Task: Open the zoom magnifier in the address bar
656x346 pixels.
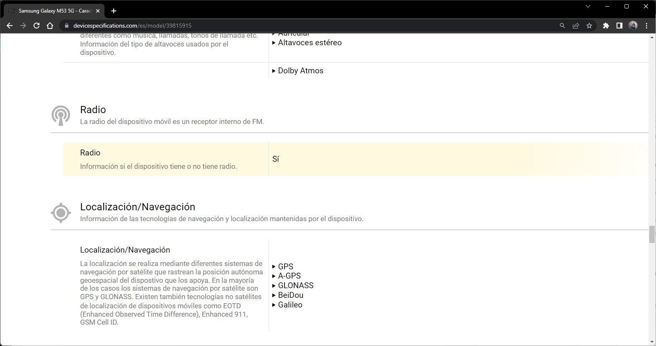Action: coord(562,26)
